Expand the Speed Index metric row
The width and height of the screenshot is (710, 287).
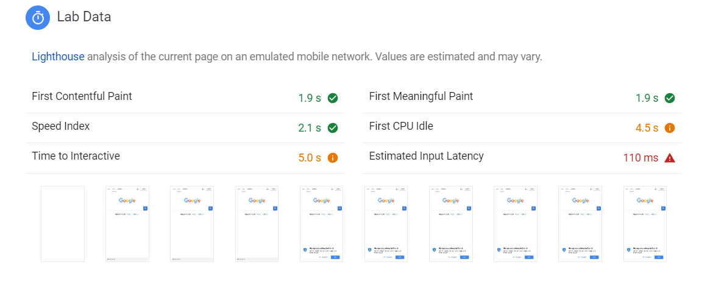click(x=61, y=126)
